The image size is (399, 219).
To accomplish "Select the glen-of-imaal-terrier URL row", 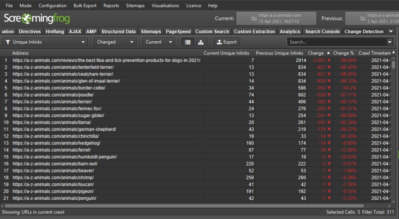I will point(196,81).
